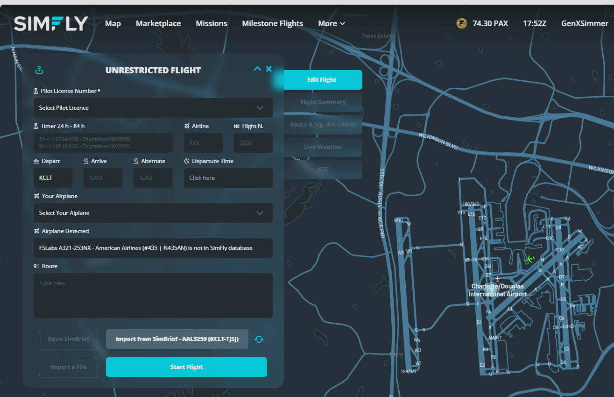Click the SimFly logo
Image resolution: width=614 pixels, height=397 pixels.
(x=51, y=23)
